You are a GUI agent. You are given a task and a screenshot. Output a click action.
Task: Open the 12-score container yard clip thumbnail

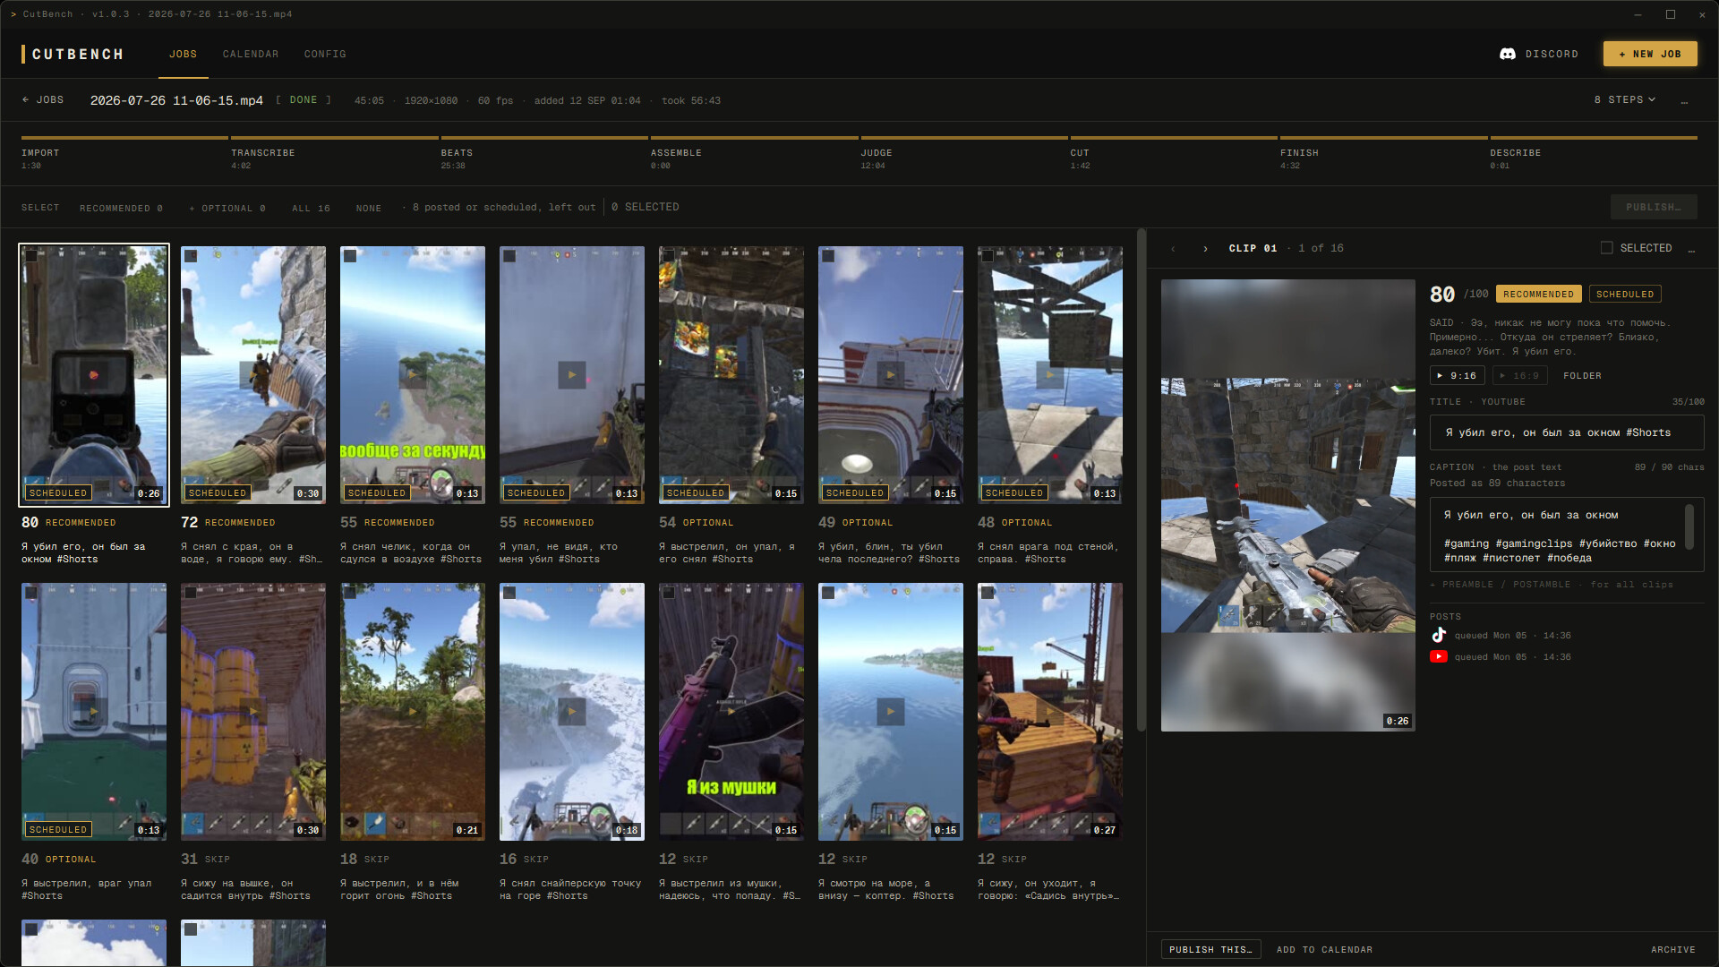point(1050,711)
